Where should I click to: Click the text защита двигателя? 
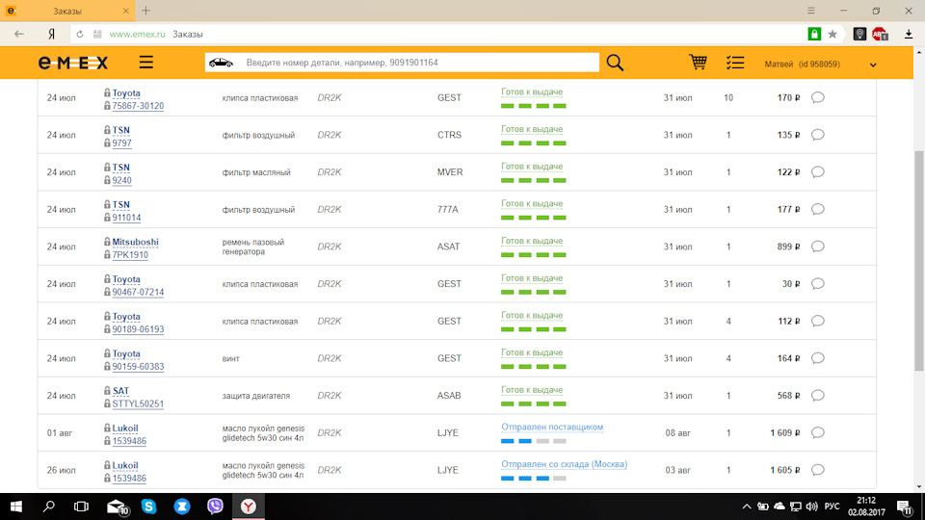tap(256, 396)
